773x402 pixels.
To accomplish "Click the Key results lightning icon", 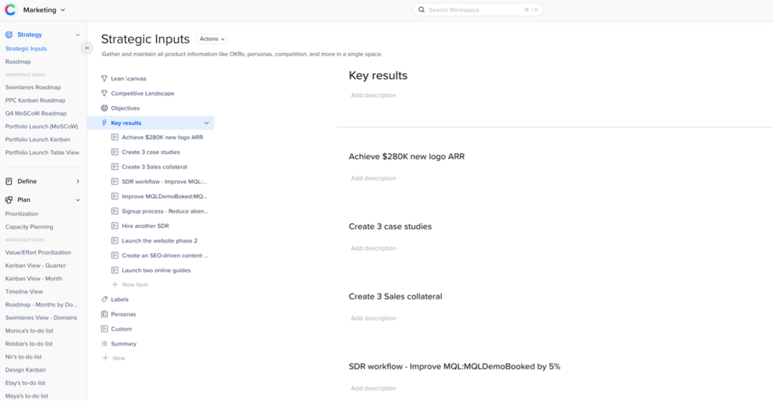I will (x=104, y=123).
